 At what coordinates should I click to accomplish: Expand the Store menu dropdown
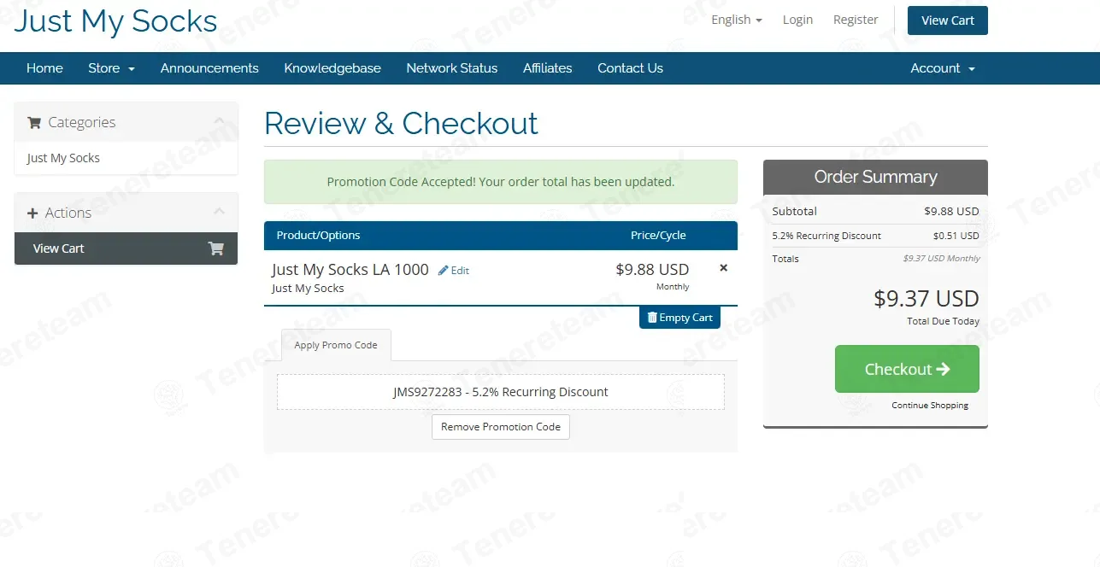coord(111,68)
